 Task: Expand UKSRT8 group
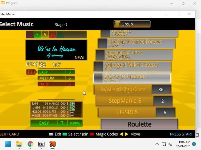[x=136, y=112]
